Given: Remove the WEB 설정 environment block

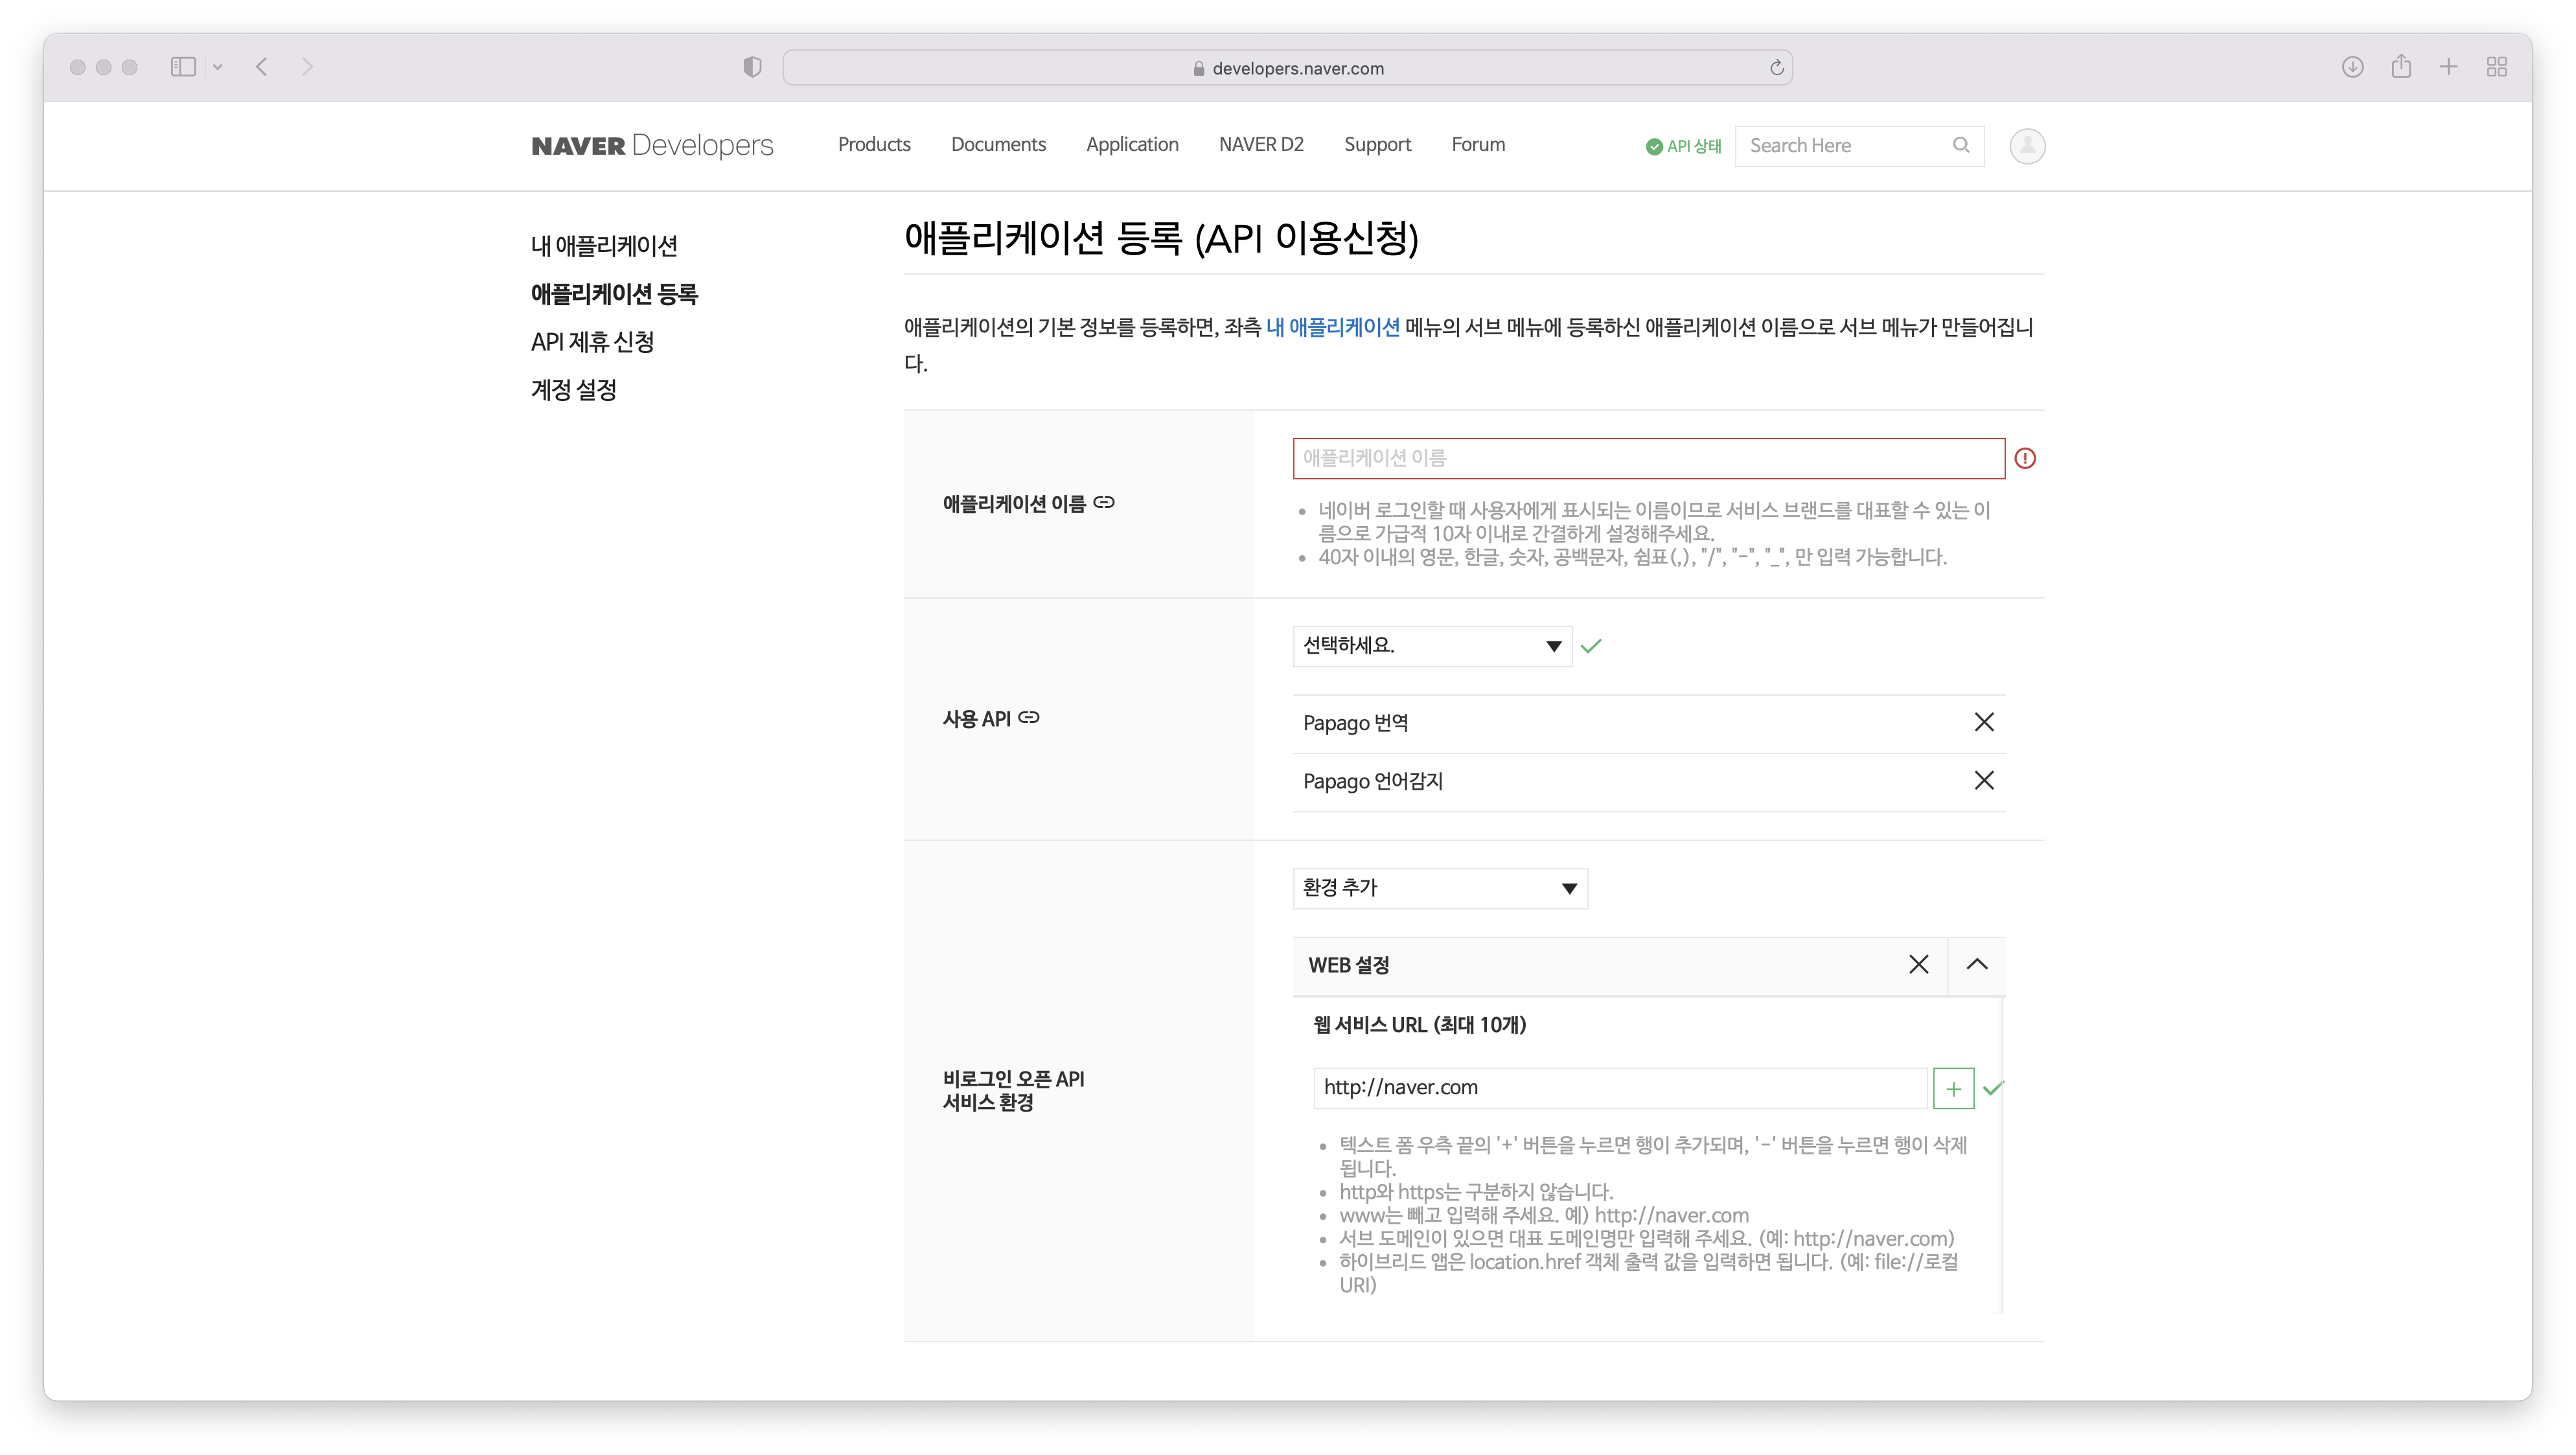Looking at the screenshot, I should [1918, 964].
